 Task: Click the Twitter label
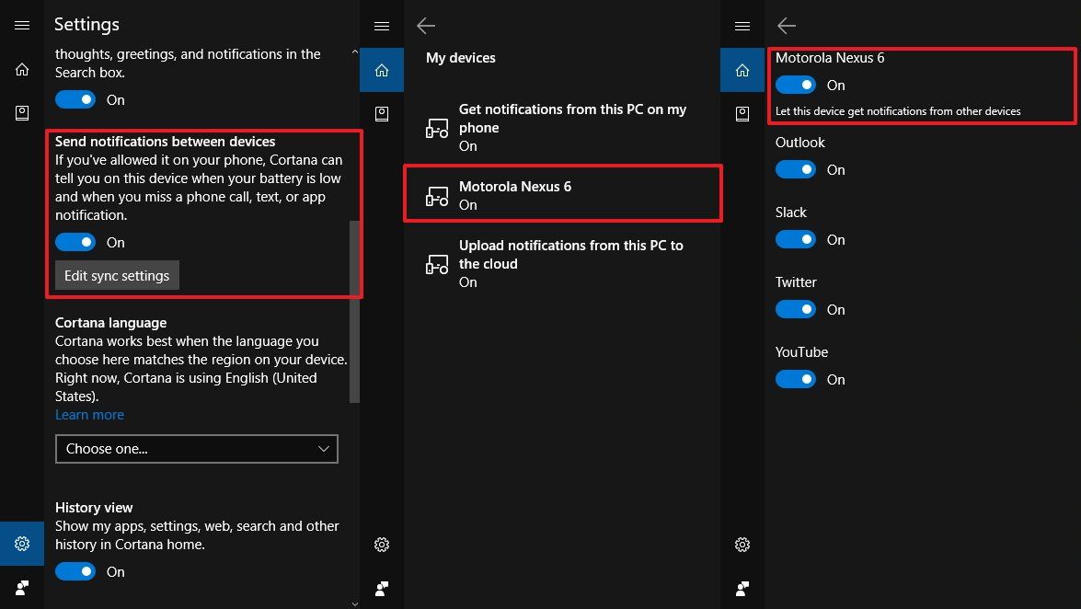coord(797,282)
